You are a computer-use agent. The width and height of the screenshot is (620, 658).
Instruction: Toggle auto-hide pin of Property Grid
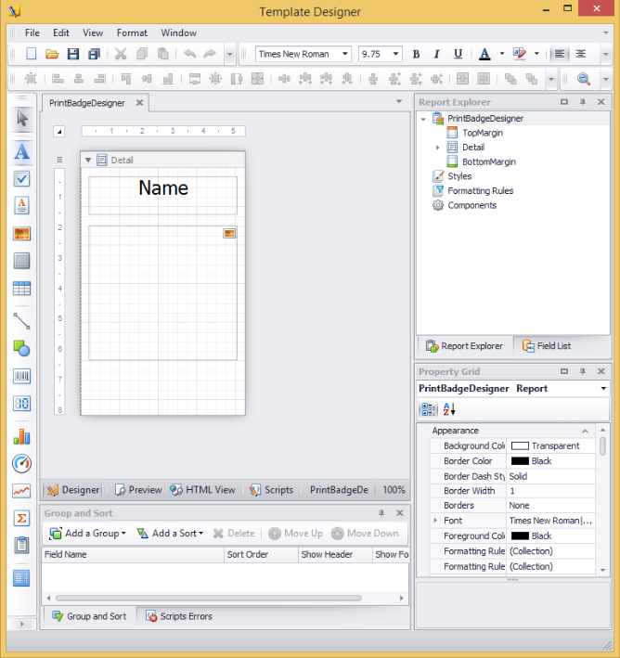tap(583, 371)
